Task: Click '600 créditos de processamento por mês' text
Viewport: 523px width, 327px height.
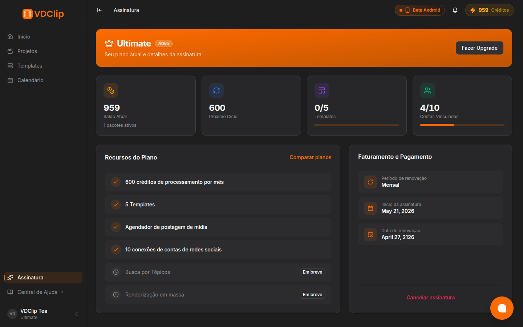Action: coord(174,182)
